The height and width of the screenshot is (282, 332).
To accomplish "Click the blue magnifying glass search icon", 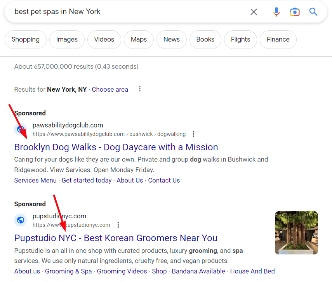I will pyautogui.click(x=313, y=12).
